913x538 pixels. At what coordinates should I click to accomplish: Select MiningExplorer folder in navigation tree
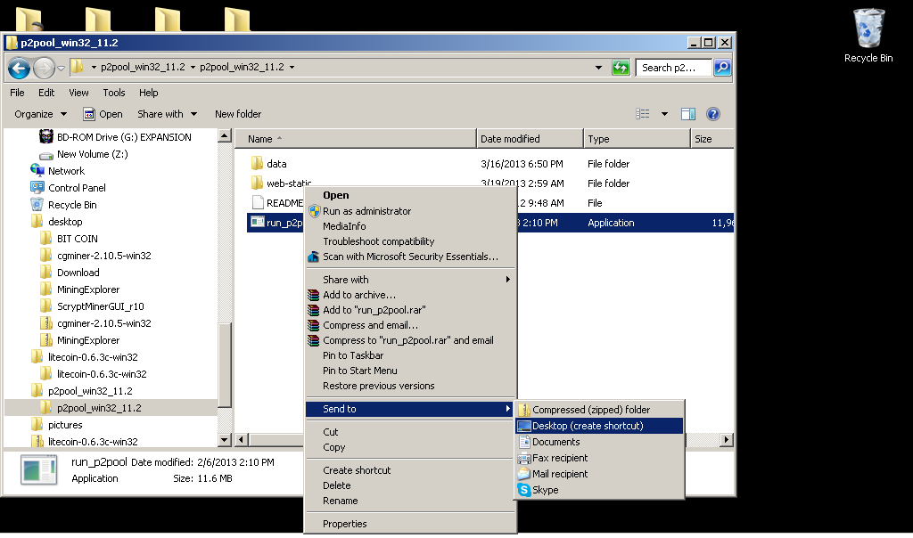pos(87,289)
